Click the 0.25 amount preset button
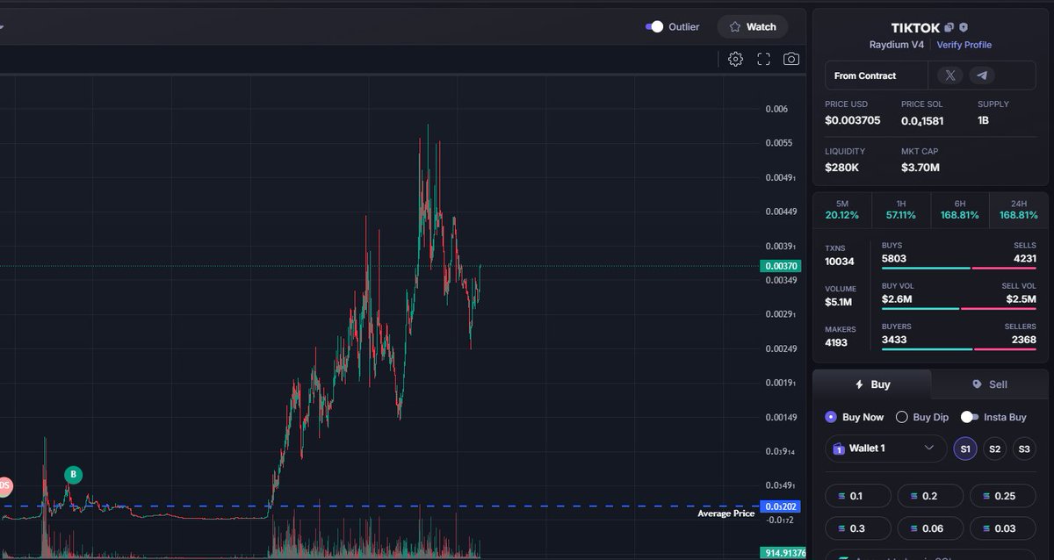The width and height of the screenshot is (1054, 560). pyautogui.click(x=1002, y=496)
